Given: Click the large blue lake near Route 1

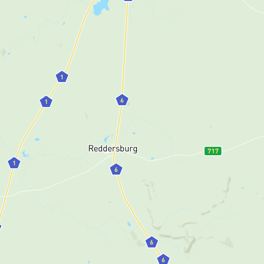Looking at the screenshot, I should point(101,8).
